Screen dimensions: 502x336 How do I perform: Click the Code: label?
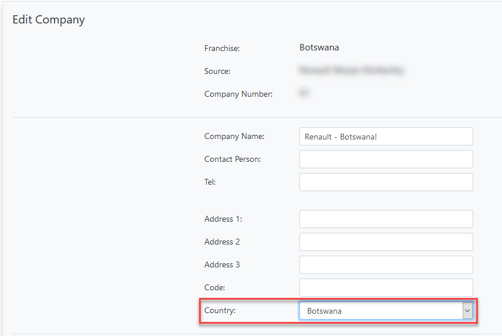coord(214,287)
